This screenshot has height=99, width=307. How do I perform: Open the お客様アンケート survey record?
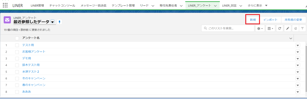tap(34, 51)
